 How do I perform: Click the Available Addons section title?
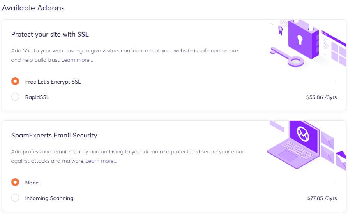point(34,8)
